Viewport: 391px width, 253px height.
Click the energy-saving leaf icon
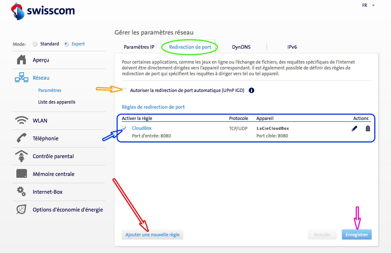[22, 209]
